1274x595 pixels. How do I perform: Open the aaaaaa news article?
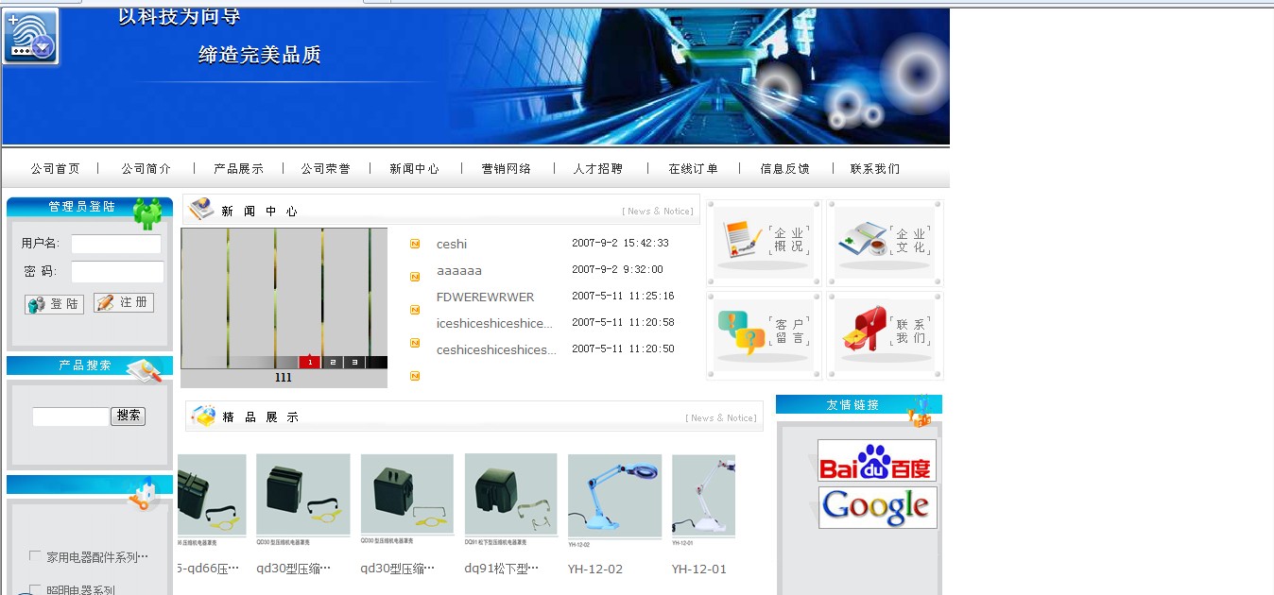(x=459, y=270)
